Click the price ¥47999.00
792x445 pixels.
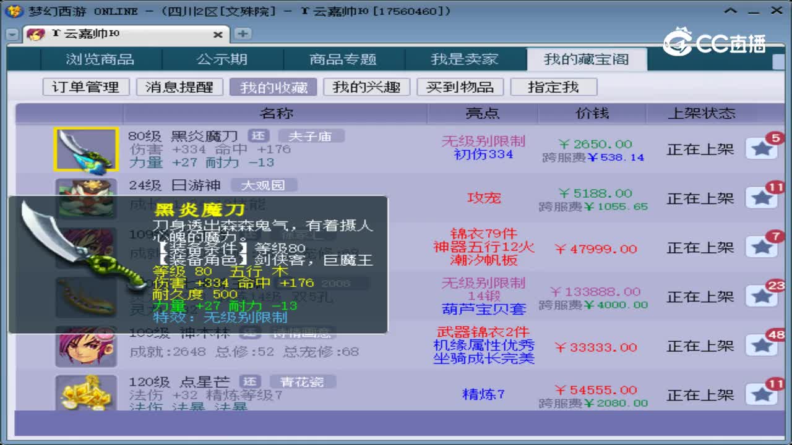coord(595,248)
